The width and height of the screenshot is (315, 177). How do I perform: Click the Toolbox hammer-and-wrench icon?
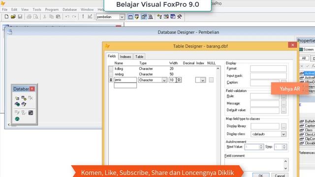(179, 17)
